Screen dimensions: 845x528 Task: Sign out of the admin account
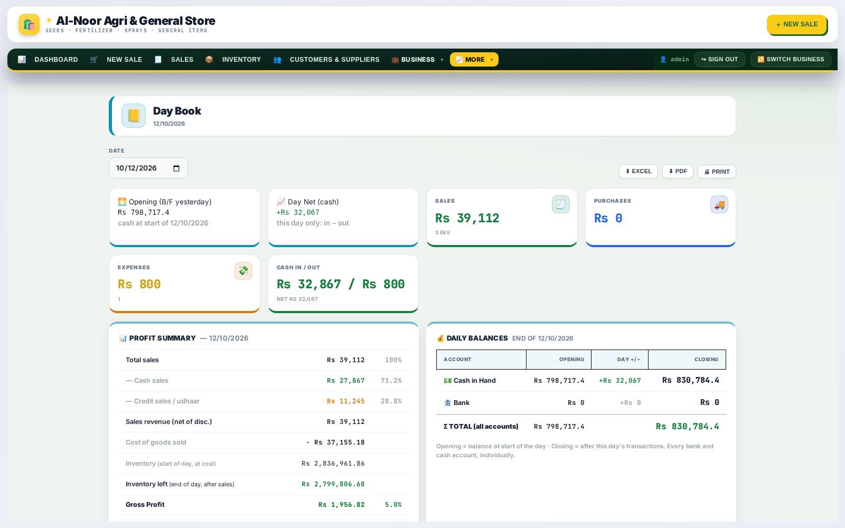pos(719,59)
